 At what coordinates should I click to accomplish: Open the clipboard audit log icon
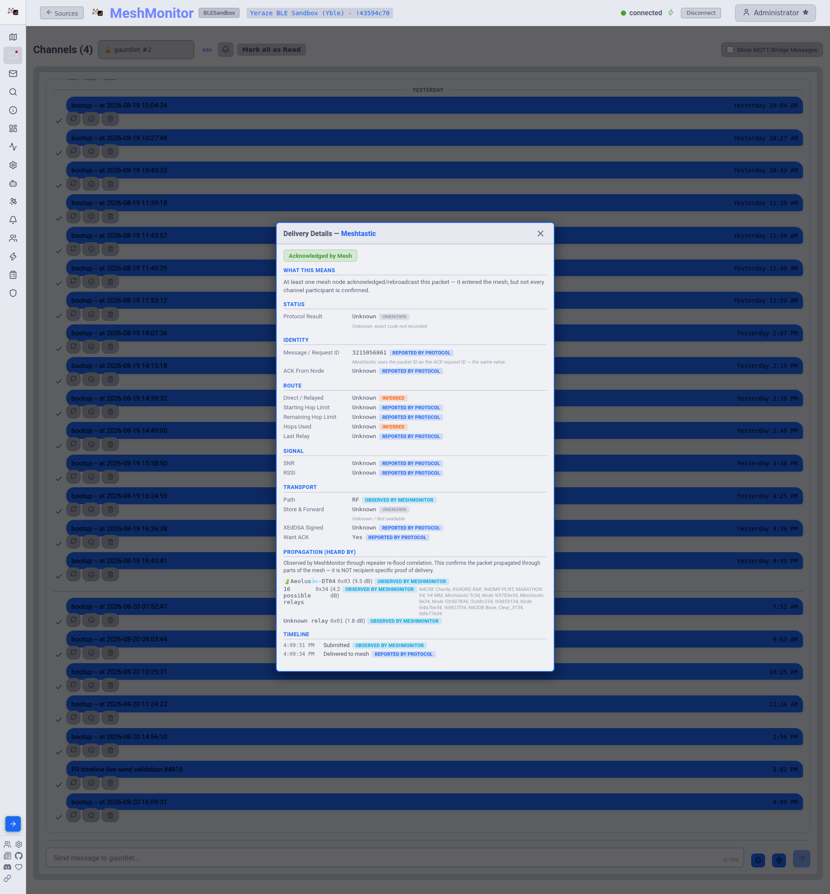tap(13, 275)
